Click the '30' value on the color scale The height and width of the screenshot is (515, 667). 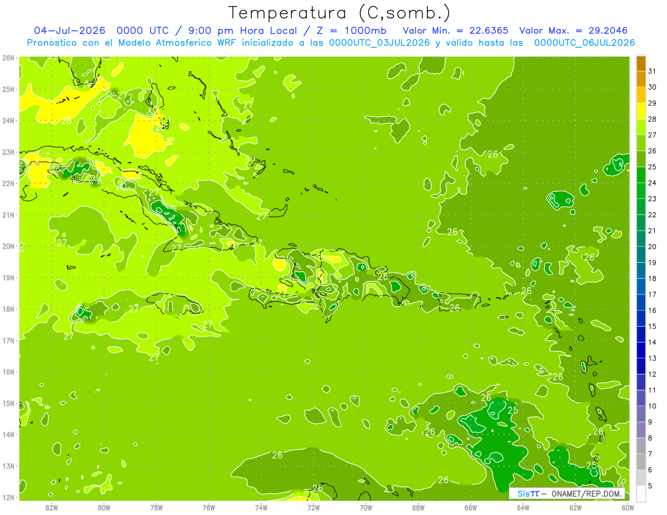point(653,87)
